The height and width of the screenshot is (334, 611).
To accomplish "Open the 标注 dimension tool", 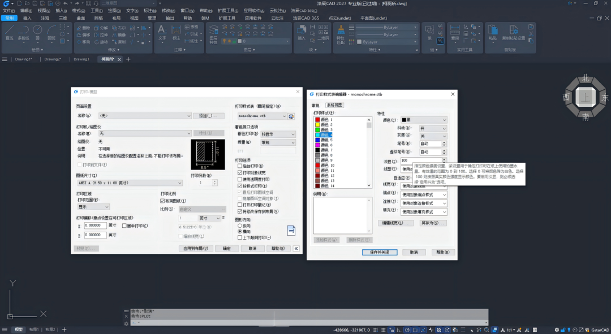I will click(x=176, y=33).
